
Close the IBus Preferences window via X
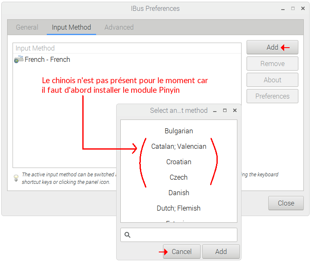(303, 8)
